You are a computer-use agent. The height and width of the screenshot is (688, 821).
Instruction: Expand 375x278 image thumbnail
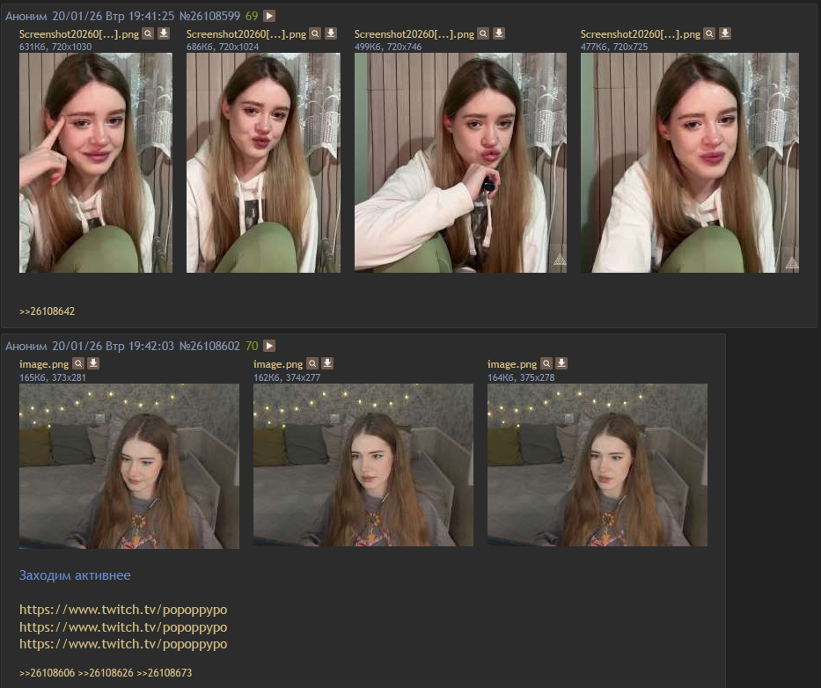pyautogui.click(x=597, y=465)
